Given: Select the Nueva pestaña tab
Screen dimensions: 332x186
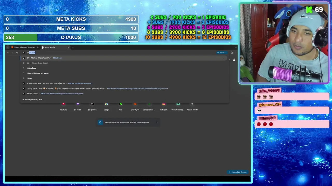Looking at the screenshot, I should tap(56, 47).
